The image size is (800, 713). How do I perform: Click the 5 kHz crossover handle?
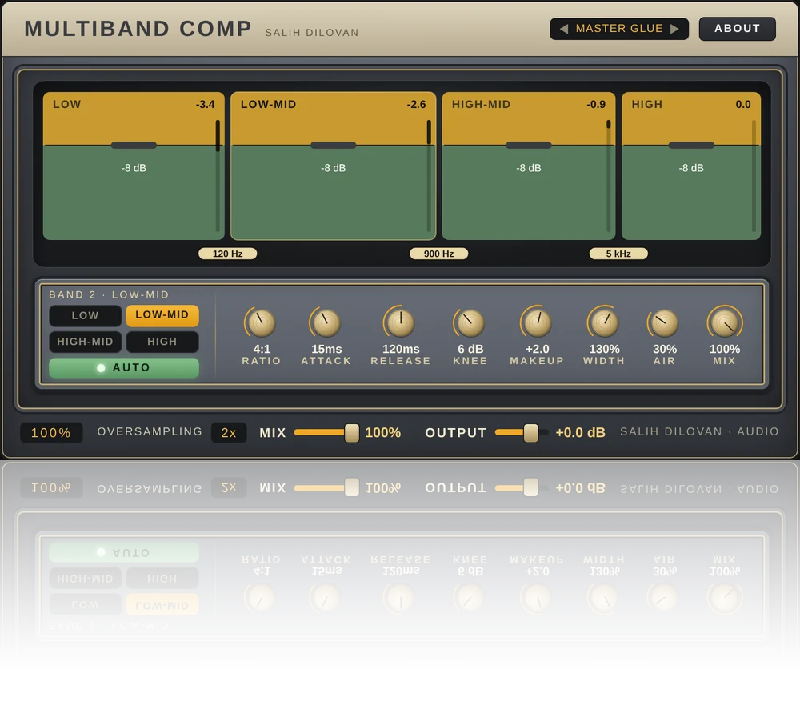click(618, 254)
